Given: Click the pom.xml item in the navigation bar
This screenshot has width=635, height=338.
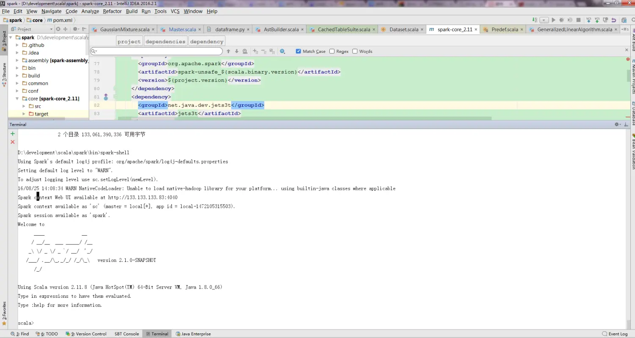Looking at the screenshot, I should pyautogui.click(x=59, y=20).
